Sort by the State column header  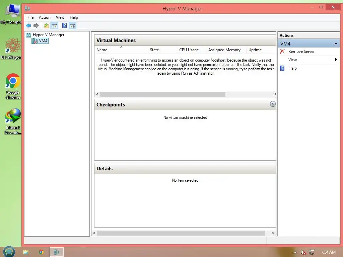click(162, 50)
